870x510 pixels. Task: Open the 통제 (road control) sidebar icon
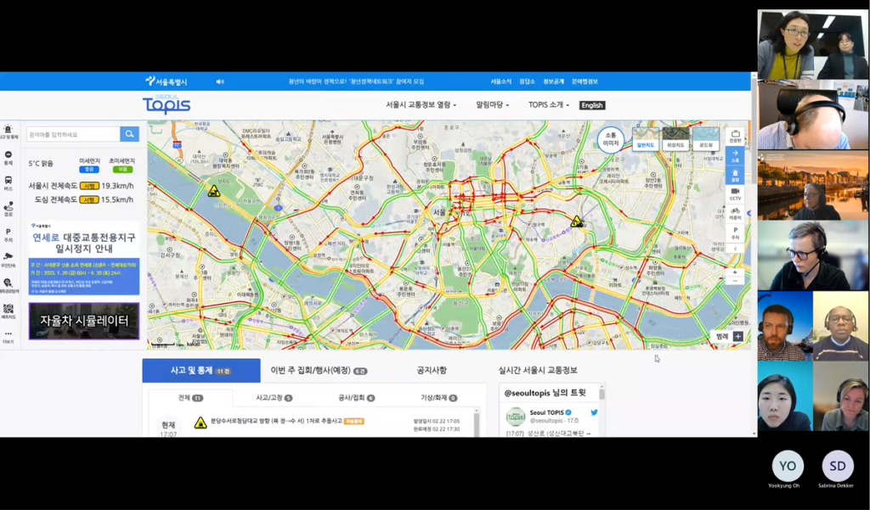click(8, 158)
